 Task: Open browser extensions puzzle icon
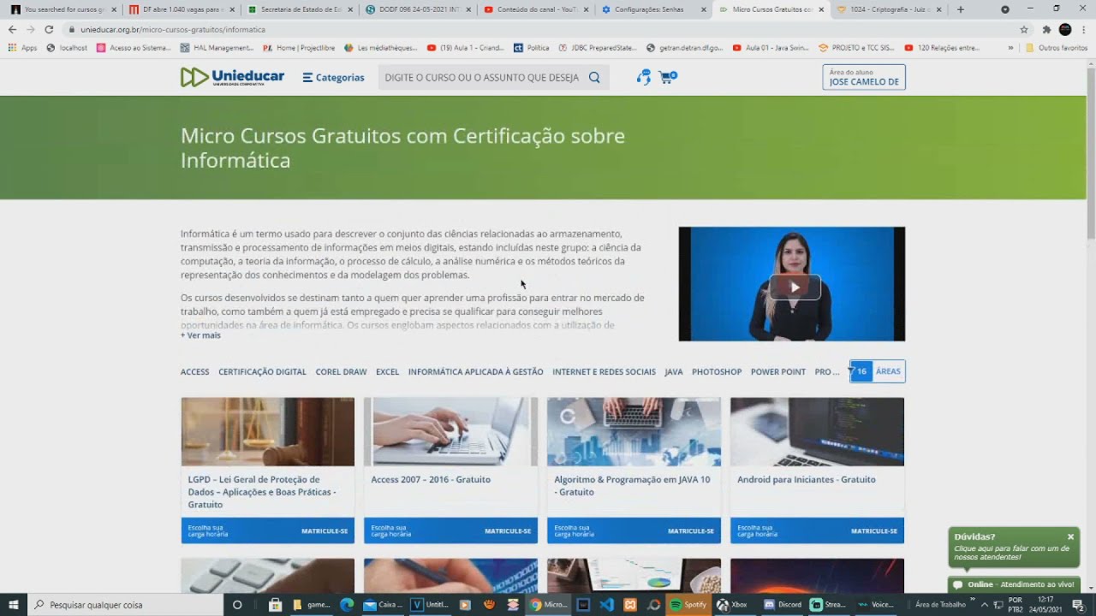(1045, 29)
